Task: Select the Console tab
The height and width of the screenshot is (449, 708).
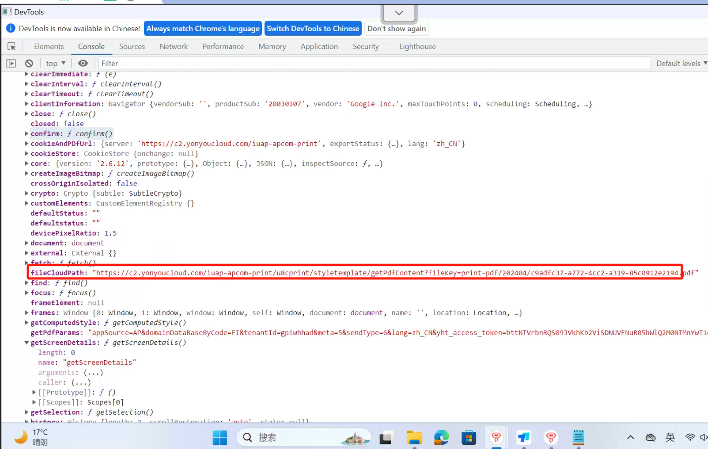Action: 91,46
